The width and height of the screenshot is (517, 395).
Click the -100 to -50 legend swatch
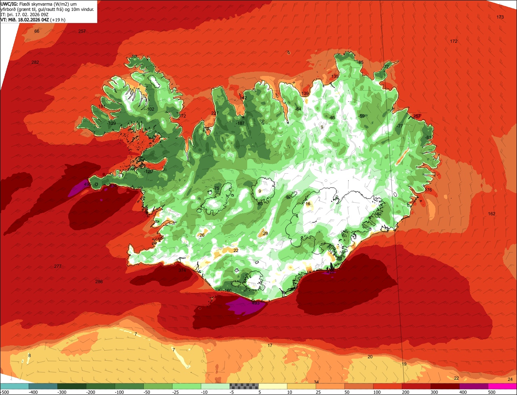(129, 386)
